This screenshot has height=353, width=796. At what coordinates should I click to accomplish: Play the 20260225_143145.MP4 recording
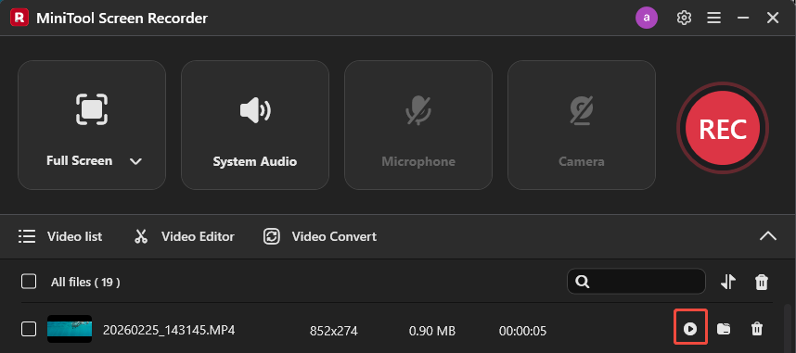click(690, 329)
